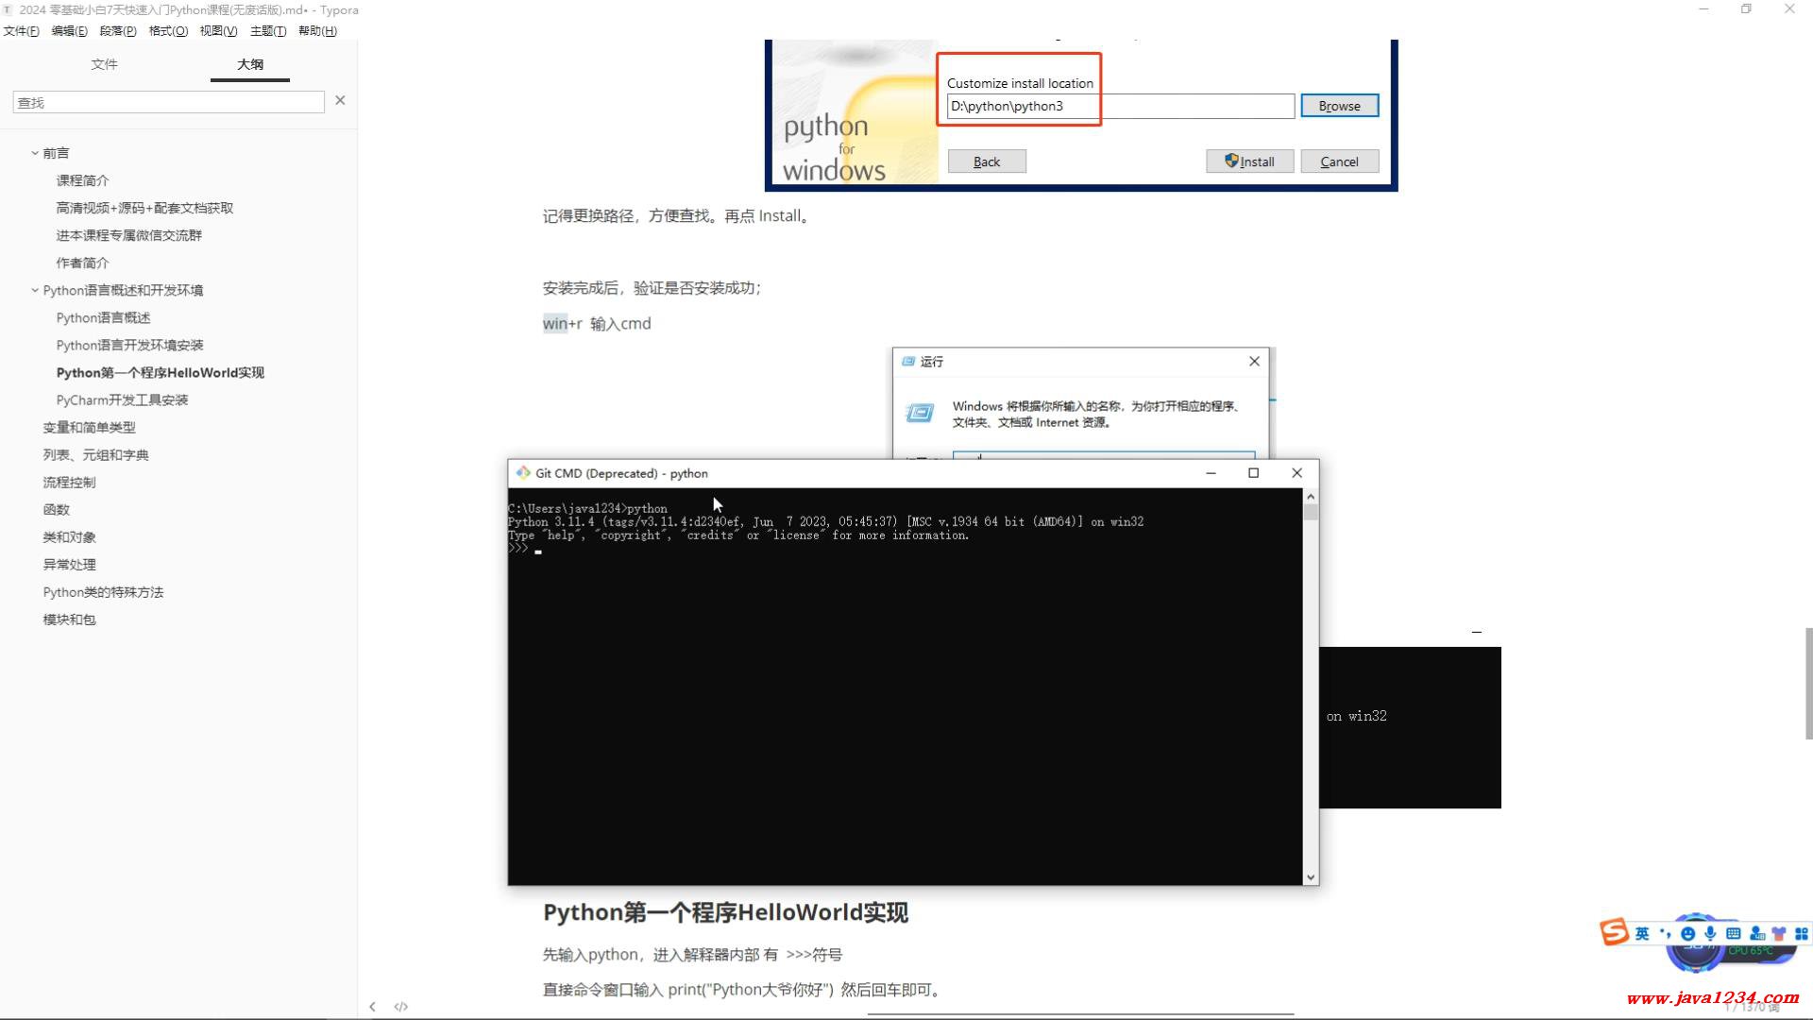
Task: Close the 运行 dialog in screenshot
Action: [x=1254, y=361]
